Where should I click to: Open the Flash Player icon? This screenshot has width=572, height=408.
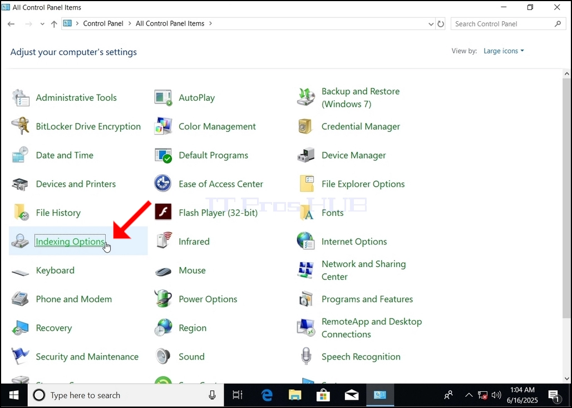coord(163,213)
